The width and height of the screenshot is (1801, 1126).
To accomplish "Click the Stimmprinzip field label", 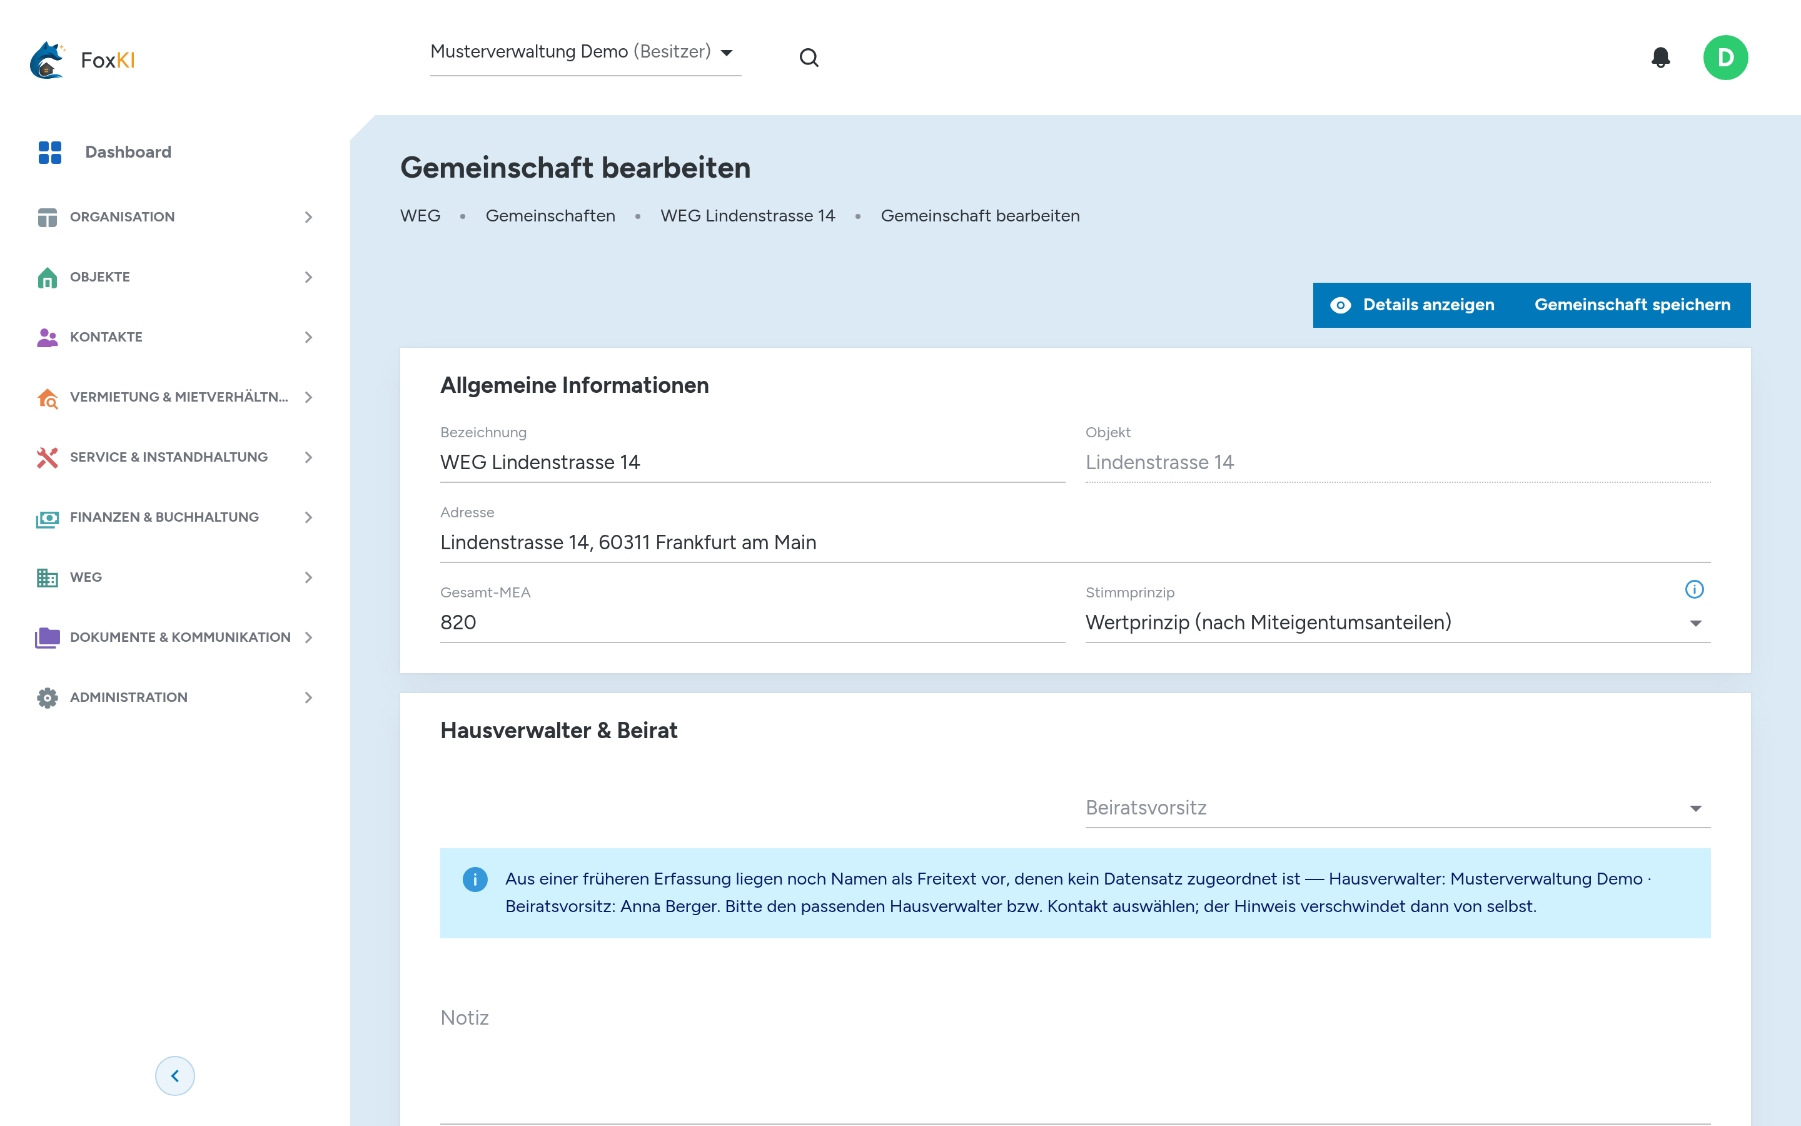I will (1130, 593).
